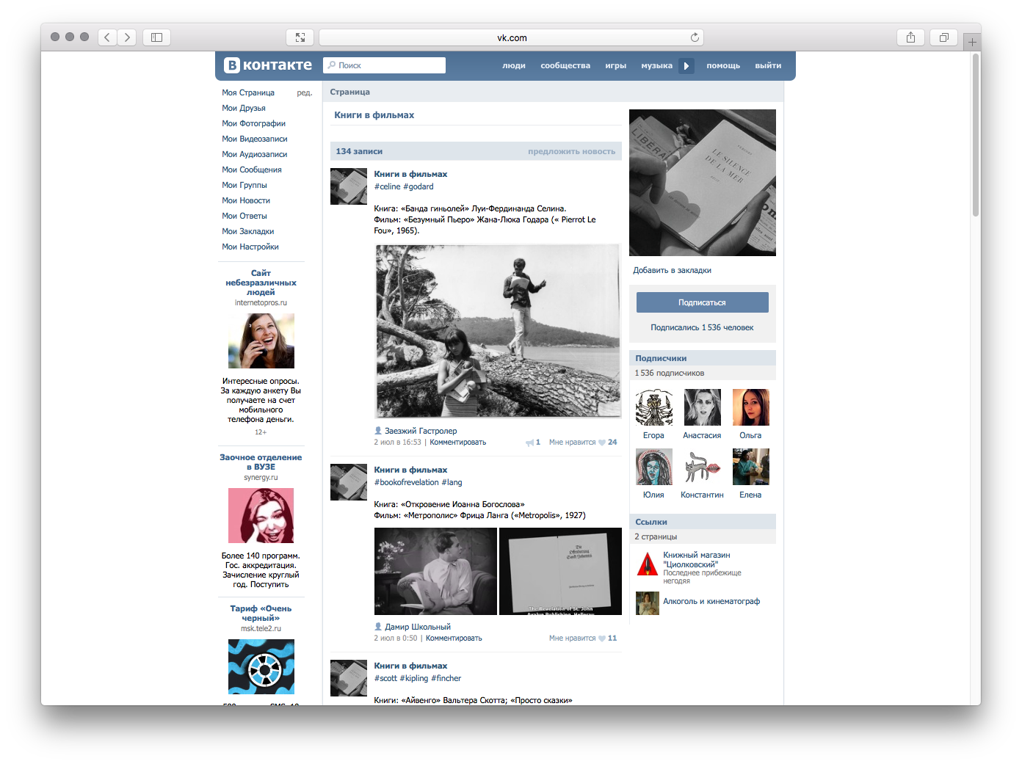Viewport: 1022px width, 764px height.
Task: Click the Циолковский bookstore red logo
Action: pyautogui.click(x=648, y=564)
